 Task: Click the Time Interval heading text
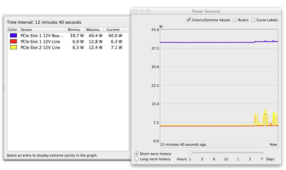click(x=44, y=22)
